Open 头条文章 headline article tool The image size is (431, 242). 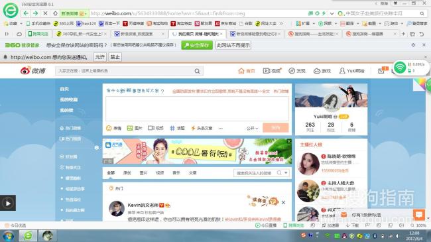[x=202, y=128]
